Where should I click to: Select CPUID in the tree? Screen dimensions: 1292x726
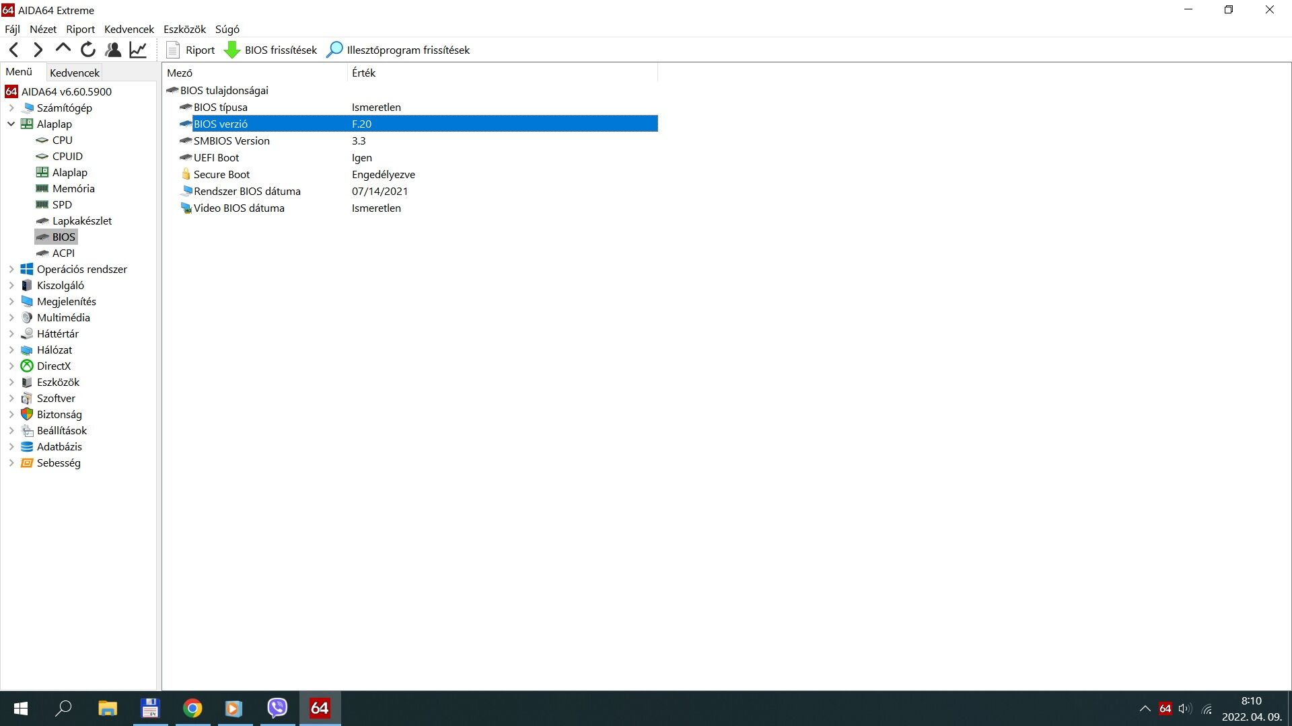click(x=67, y=156)
